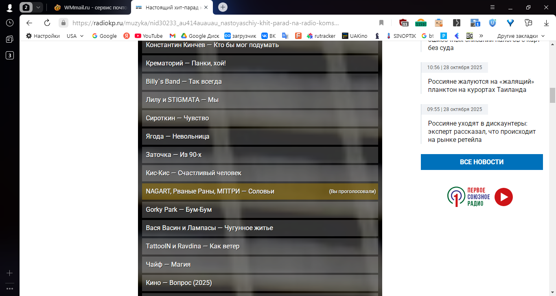
Task: Open the green extension showing 11510
Action: (x=420, y=23)
